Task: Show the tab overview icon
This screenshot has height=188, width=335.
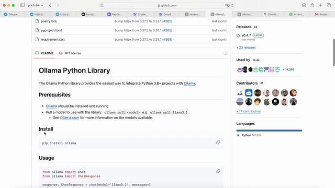Action: tap(329, 5)
